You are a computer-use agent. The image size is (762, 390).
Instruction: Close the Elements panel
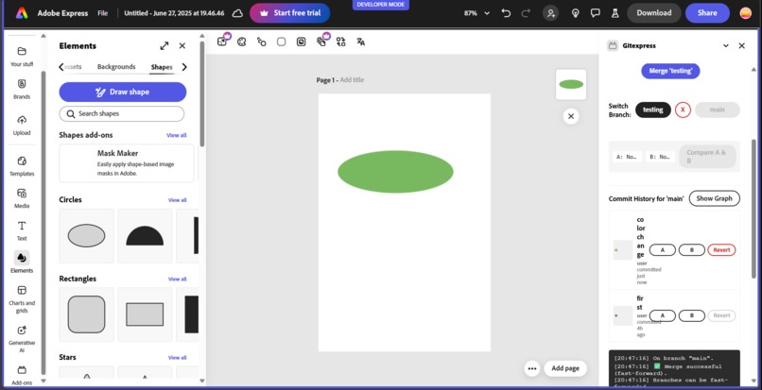pos(182,45)
